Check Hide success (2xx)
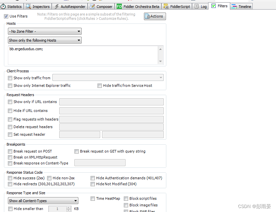Screen dimensions: 276x212 point(10,178)
